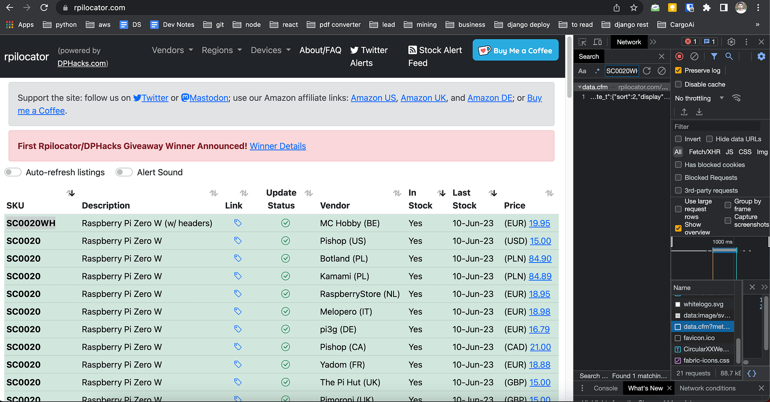The image size is (770, 402).
Task: Click the Buy Me a Coffee button
Action: 515,50
